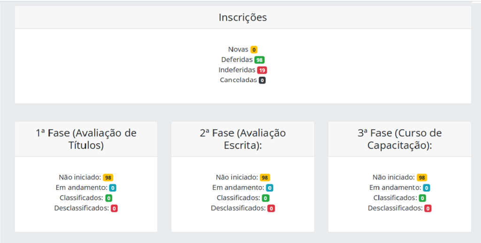Select 3ª Fase Desclassificados red badge

point(428,209)
